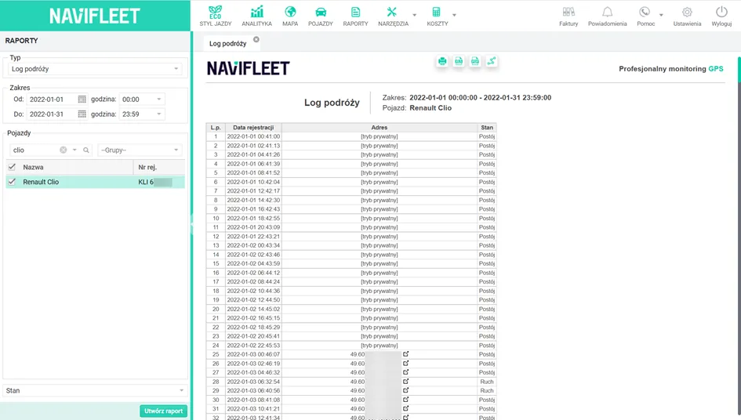This screenshot has width=741, height=420.
Task: Click the Od date input field
Action: click(52, 100)
